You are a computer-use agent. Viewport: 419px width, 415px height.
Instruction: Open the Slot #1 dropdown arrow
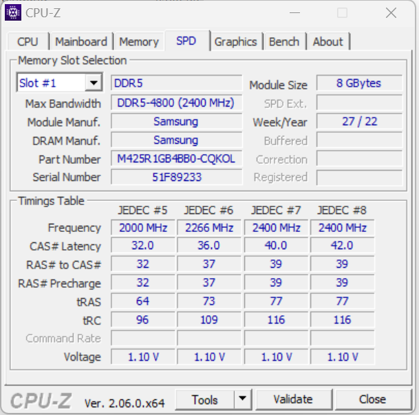[x=94, y=83]
